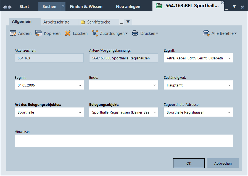
Task: Click the Drucken printer icon
Action: (x=135, y=33)
